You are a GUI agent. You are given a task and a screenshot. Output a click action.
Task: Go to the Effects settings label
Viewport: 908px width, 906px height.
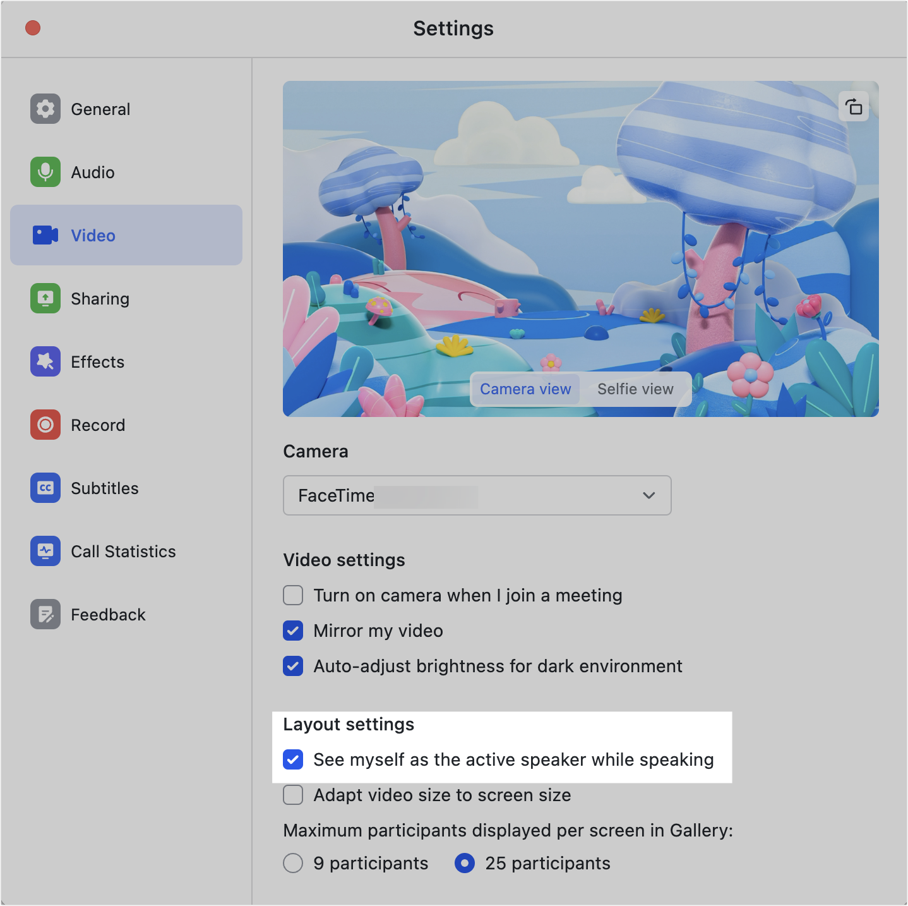coord(98,362)
